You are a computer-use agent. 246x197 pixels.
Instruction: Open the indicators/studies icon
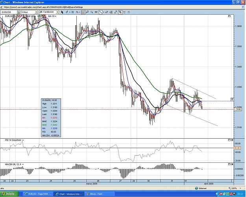pyautogui.click(x=77, y=12)
